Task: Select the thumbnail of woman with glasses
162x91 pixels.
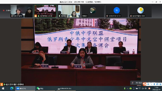Action: point(69,11)
